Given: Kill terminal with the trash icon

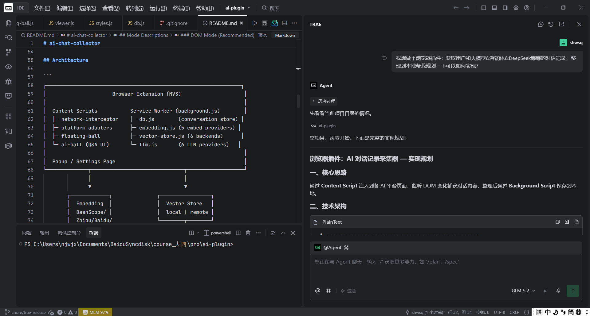Looking at the screenshot, I should click(248, 233).
